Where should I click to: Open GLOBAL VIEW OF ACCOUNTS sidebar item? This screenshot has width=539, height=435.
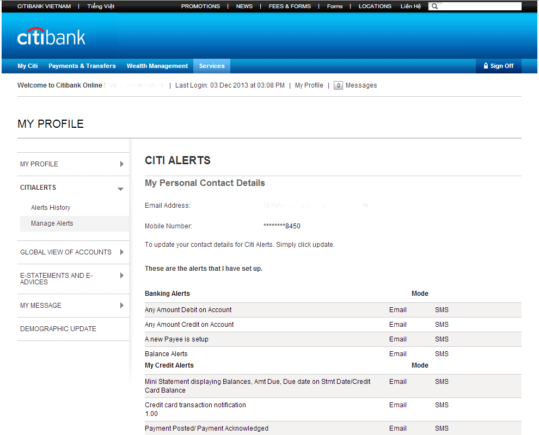66,252
